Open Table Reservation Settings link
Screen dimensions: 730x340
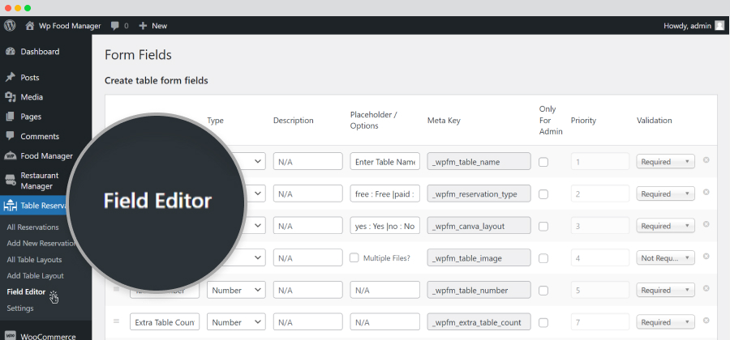click(20, 308)
